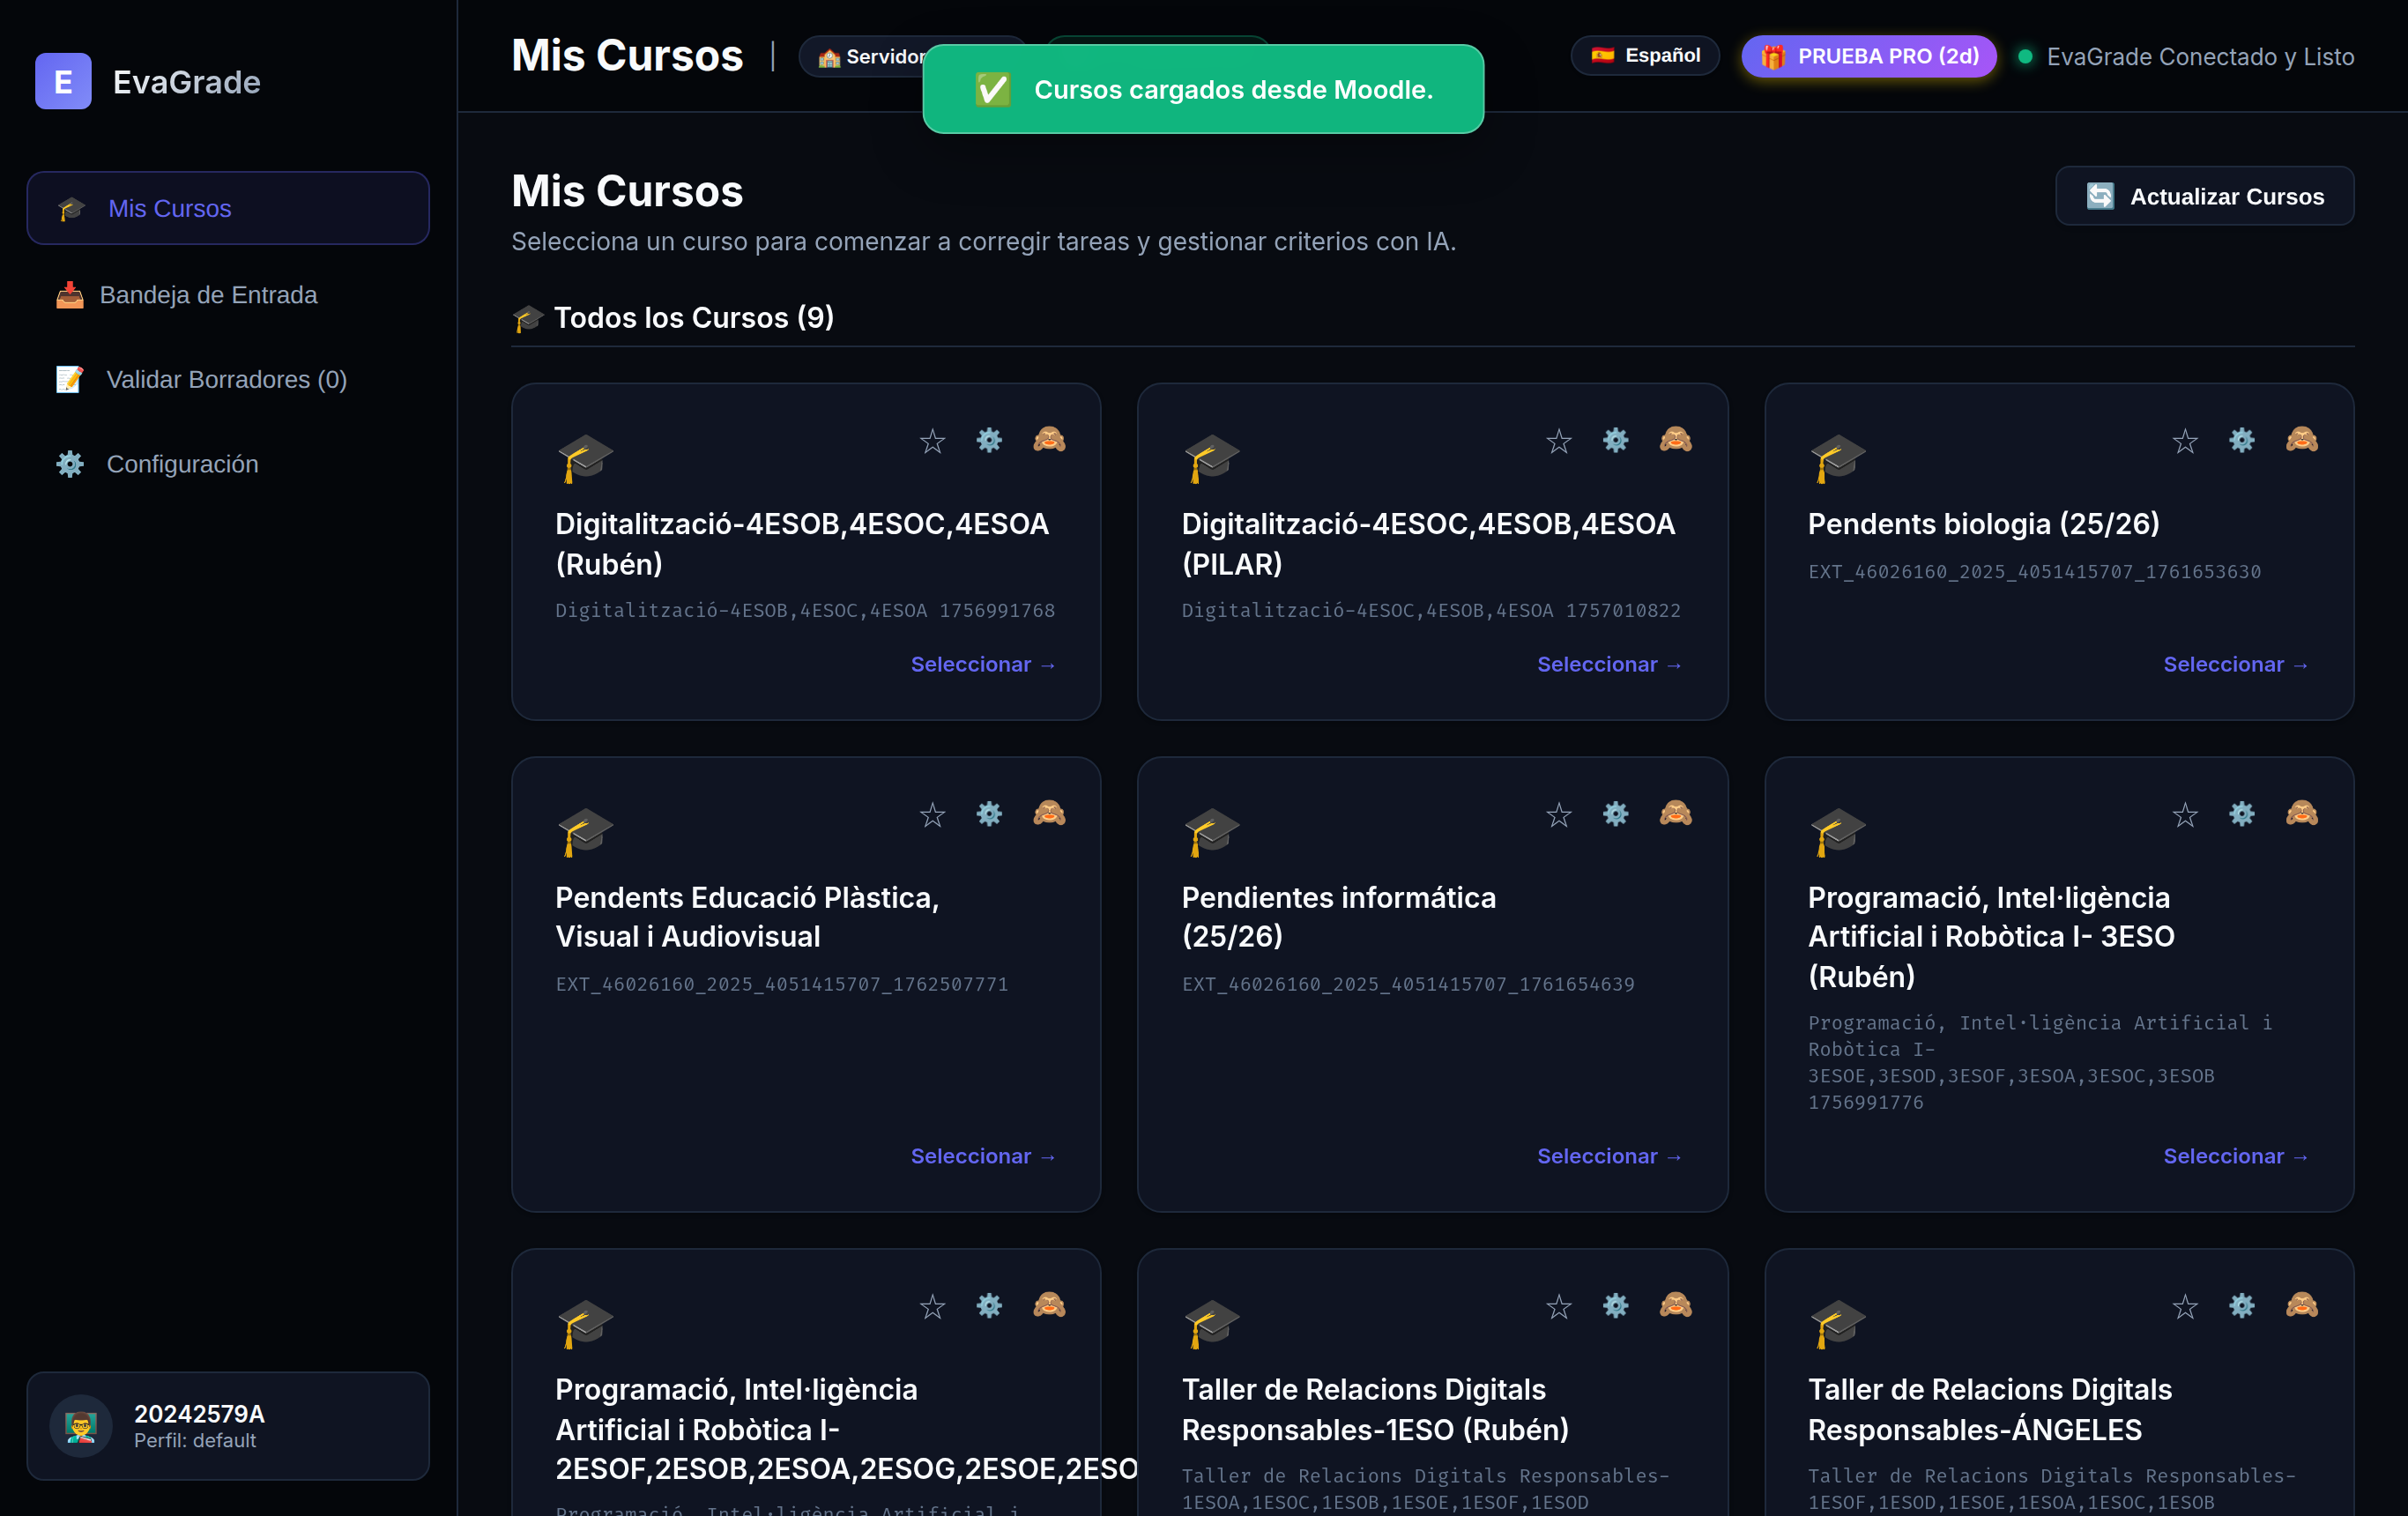Favorite the Pendientes informática course
The height and width of the screenshot is (1516, 2408).
tap(1558, 815)
